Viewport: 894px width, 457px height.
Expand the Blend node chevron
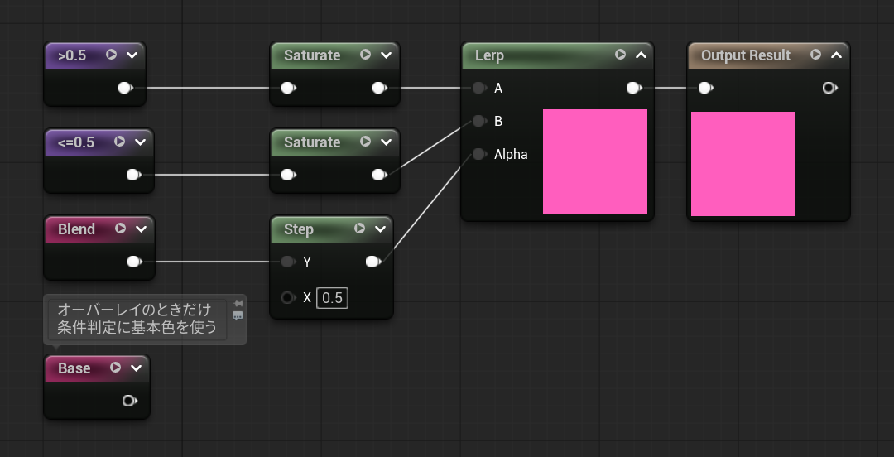[142, 229]
